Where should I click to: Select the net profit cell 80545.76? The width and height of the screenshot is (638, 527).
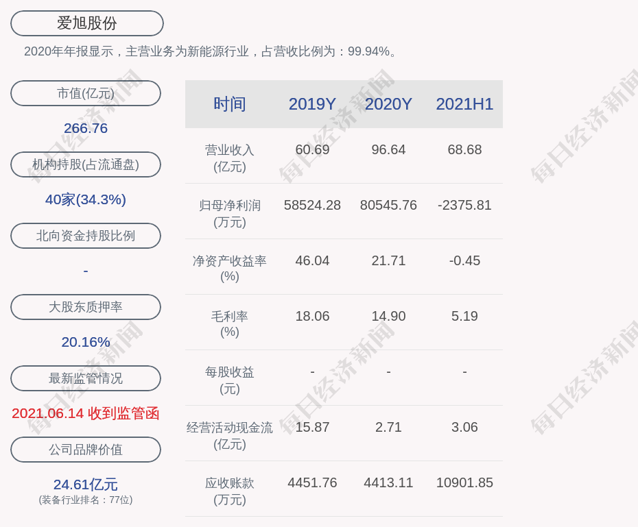(x=388, y=205)
